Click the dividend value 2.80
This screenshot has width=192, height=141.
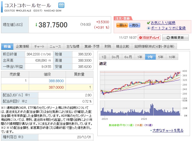(88, 95)
